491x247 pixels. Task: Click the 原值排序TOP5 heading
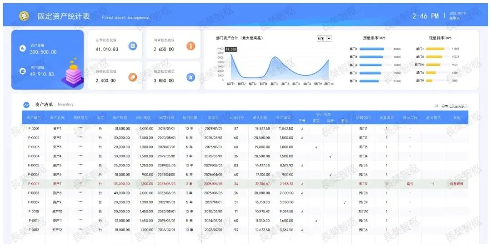point(374,38)
